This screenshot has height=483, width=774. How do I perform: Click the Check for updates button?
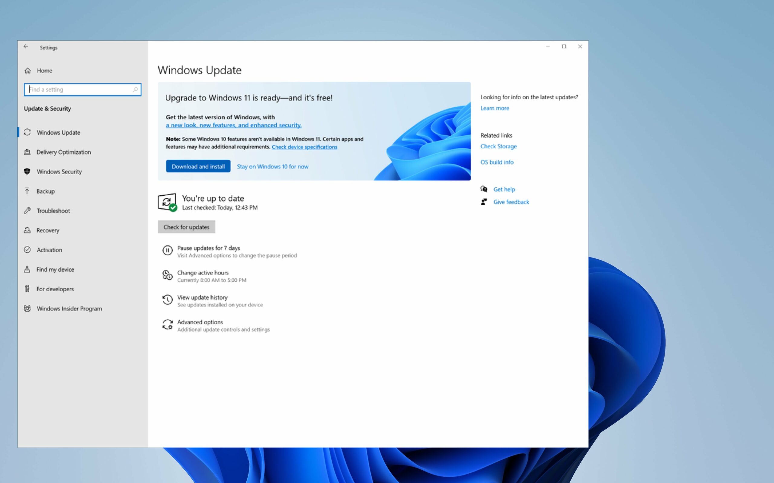(187, 227)
